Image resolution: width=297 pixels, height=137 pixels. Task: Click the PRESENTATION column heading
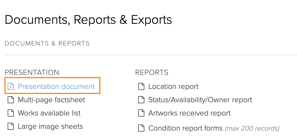[x=32, y=73]
